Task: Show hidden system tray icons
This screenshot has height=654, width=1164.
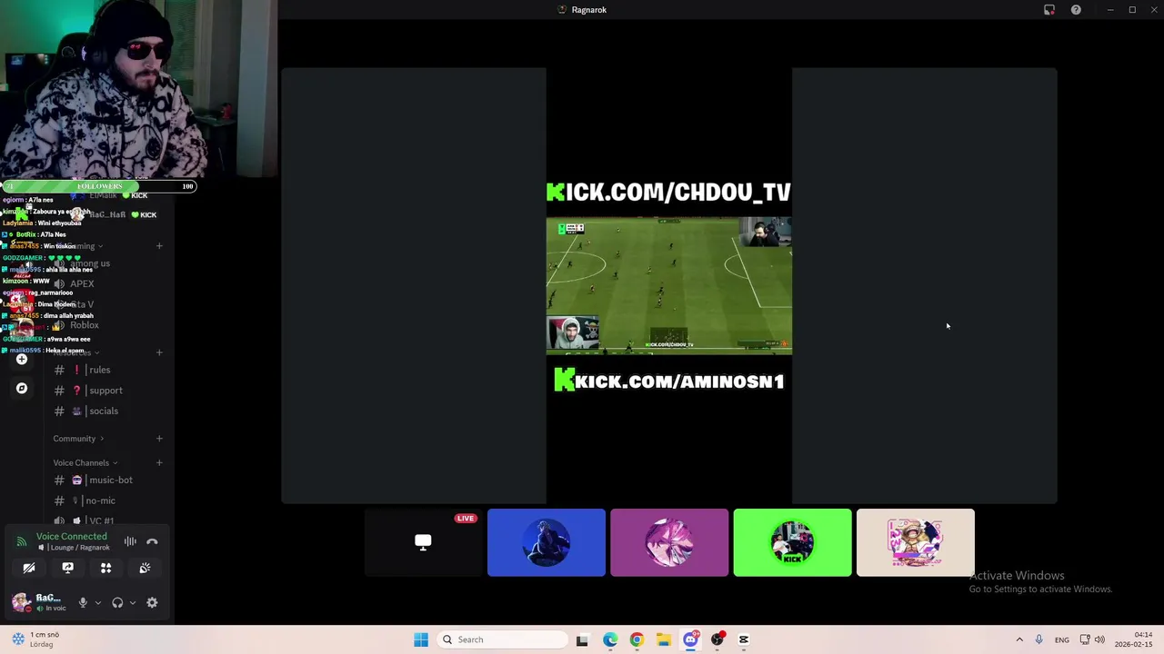Action: coord(1019,639)
